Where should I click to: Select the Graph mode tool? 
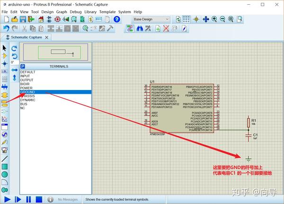[5, 119]
